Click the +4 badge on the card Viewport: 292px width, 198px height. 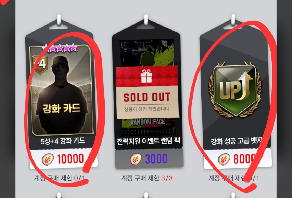coord(40,64)
